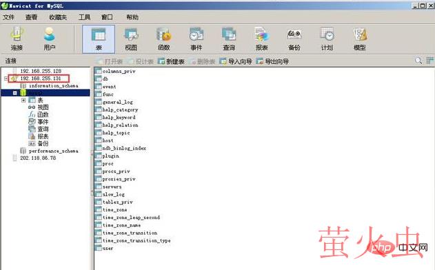
Task: Select the servers table
Action: tap(112, 187)
